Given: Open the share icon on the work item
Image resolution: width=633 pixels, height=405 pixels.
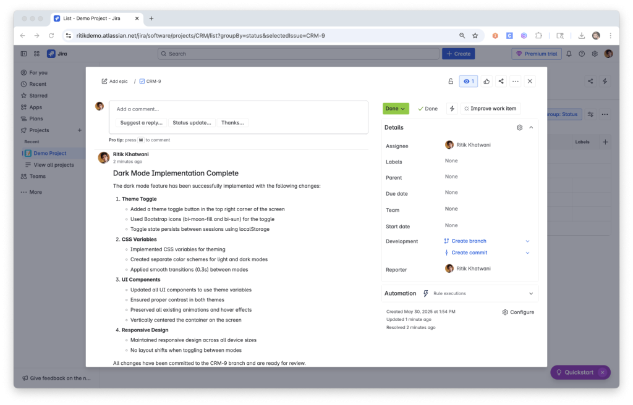Looking at the screenshot, I should (x=501, y=81).
